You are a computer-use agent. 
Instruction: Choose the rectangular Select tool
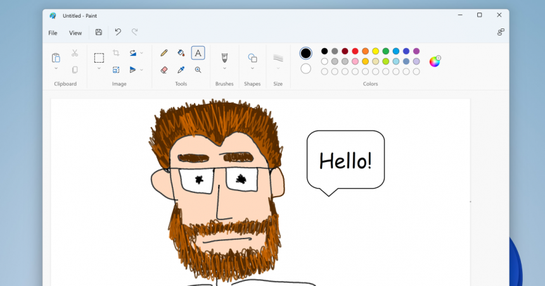99,58
